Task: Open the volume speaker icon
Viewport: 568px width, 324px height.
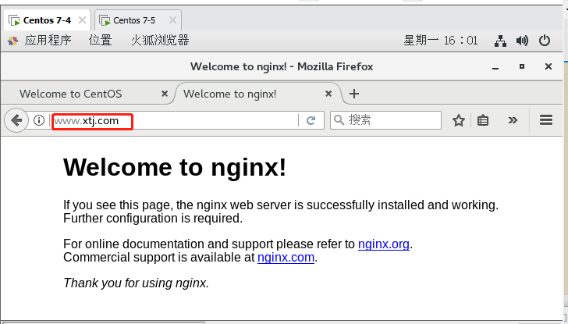Action: tap(522, 41)
